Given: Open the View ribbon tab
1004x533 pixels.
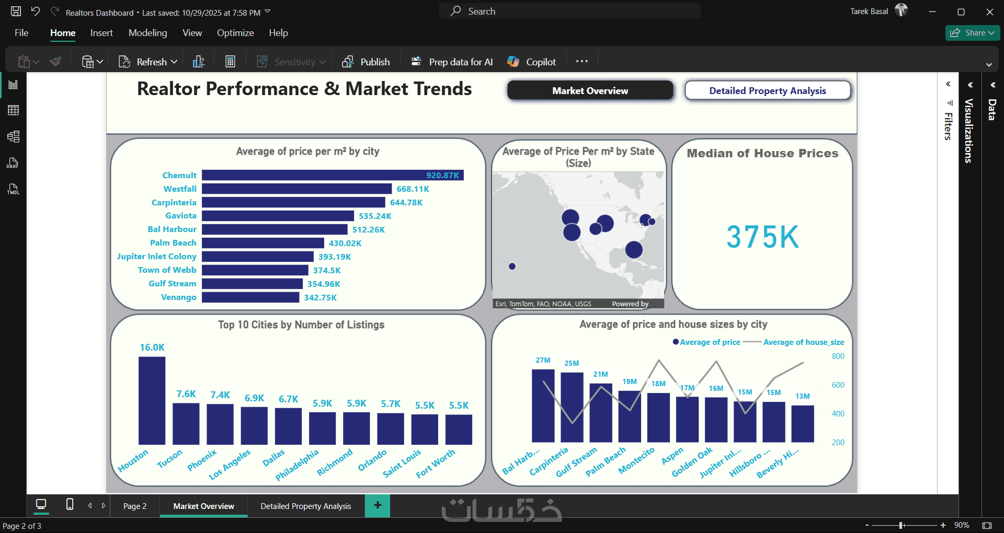Looking at the screenshot, I should pos(192,33).
